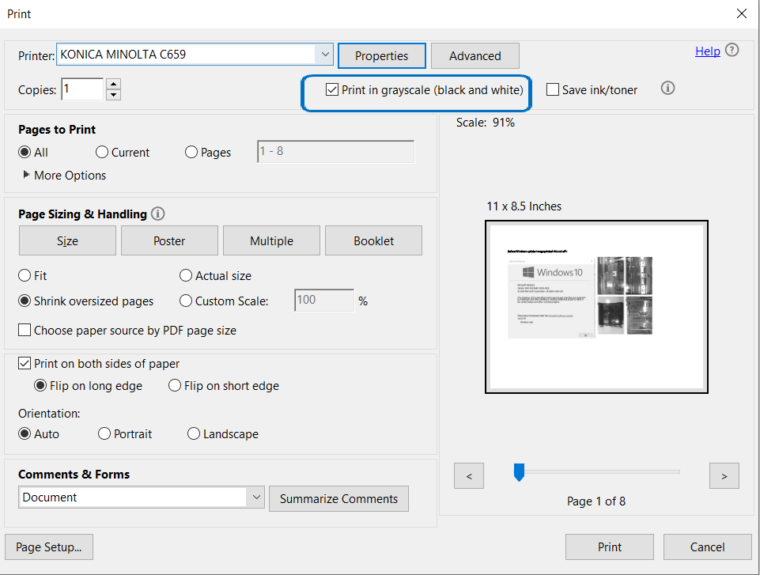Select Actual size scaling
This screenshot has width=760, height=575.
pos(185,275)
